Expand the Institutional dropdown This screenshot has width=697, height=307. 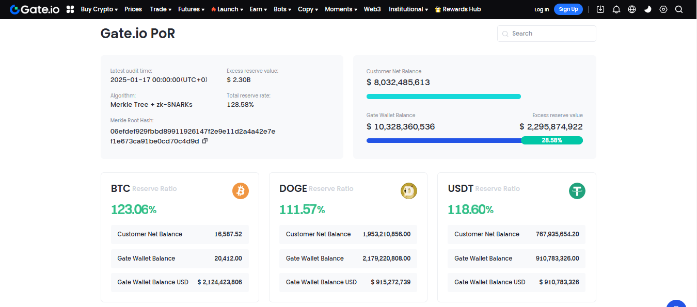click(408, 9)
